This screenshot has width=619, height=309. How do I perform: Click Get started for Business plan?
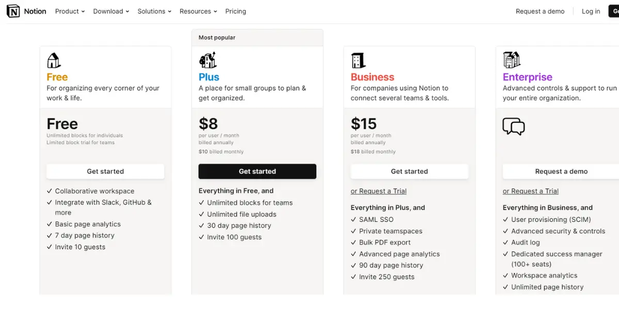pyautogui.click(x=410, y=171)
